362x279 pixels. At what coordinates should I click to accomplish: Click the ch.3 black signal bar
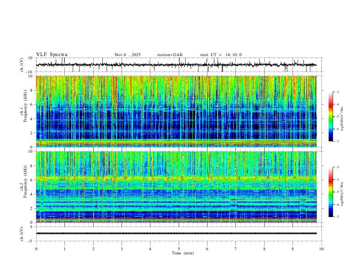(x=176, y=233)
